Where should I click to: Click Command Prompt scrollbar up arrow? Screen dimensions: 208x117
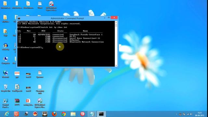pos(116,22)
